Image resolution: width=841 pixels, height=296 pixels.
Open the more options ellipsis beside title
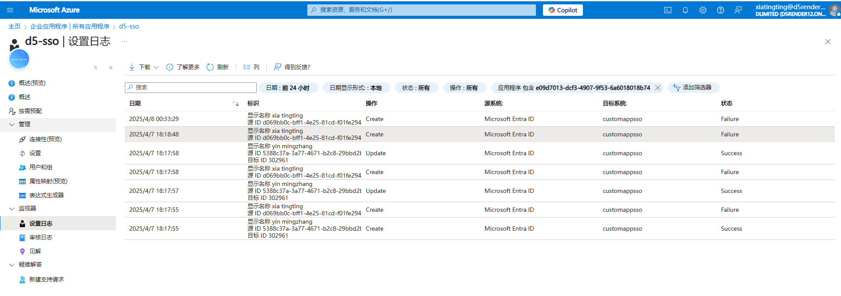124,42
